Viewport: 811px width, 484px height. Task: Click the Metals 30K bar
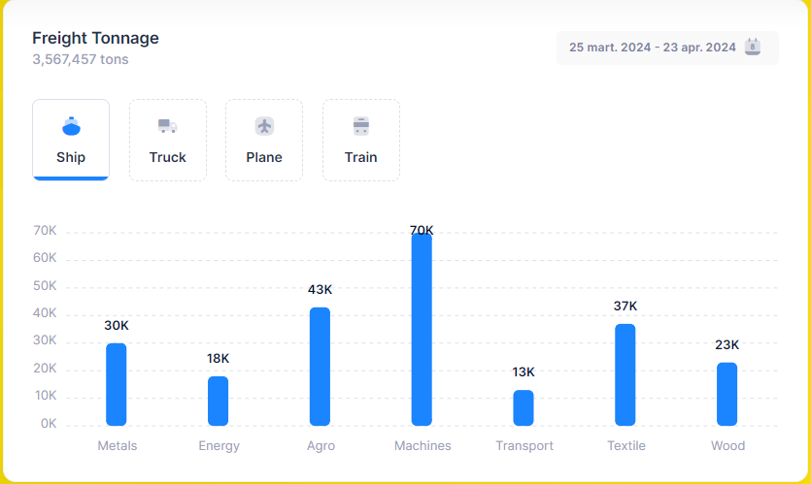(117, 384)
